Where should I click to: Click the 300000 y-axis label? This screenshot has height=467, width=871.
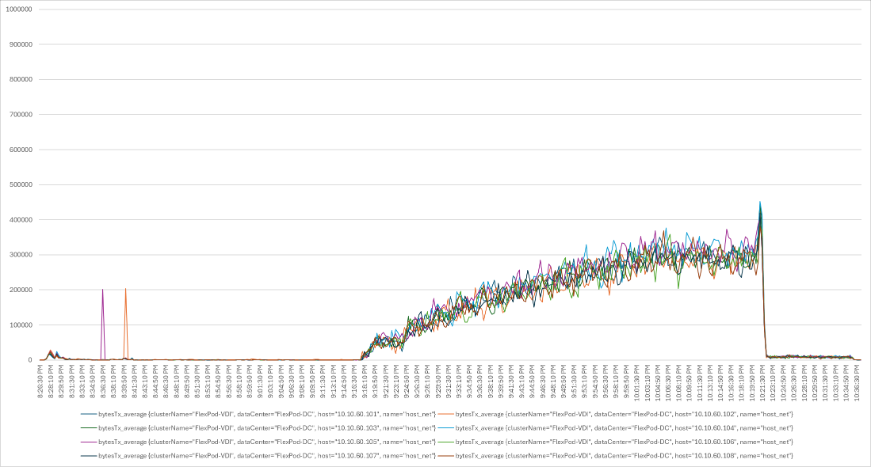(21, 255)
